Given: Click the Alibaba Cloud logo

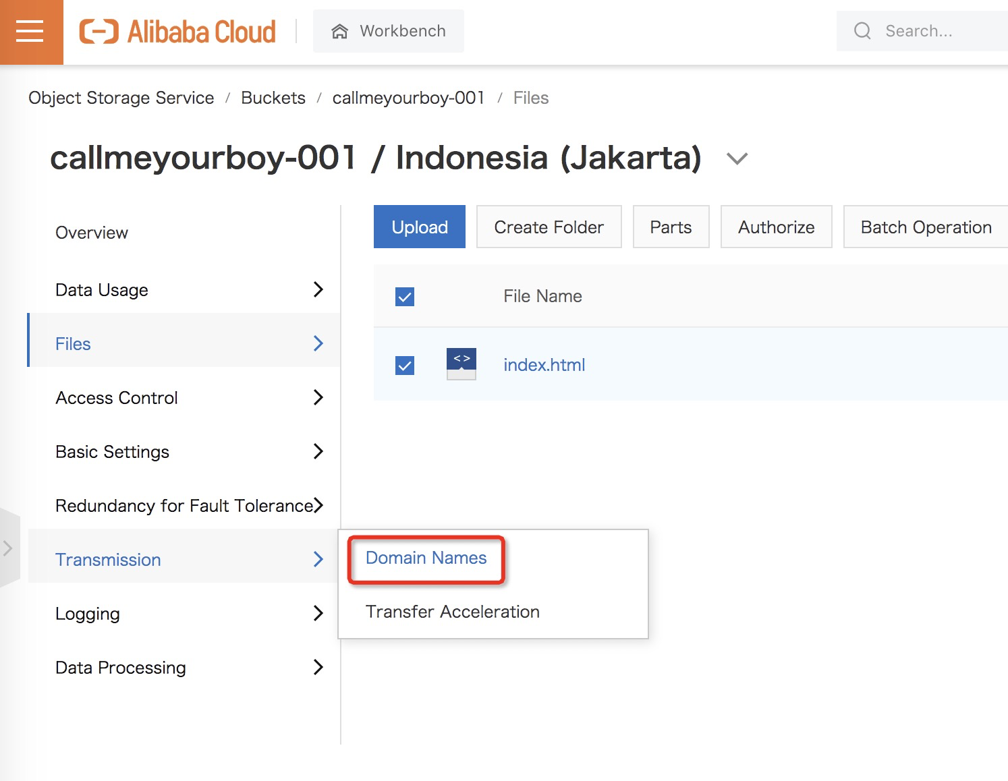Looking at the screenshot, I should 177,32.
